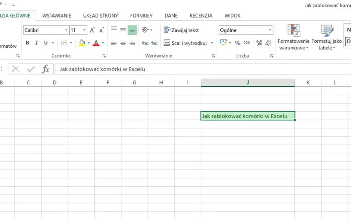Image resolution: width=351 pixels, height=219 pixels.
Task: Toggle underline formatting
Action: pos(46,43)
